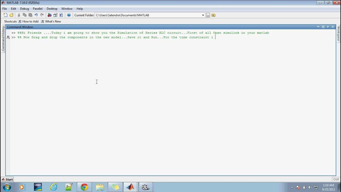Viewport: 341px width, 192px height.
Task: Open MATLAB Help question-mark icon
Action: pyautogui.click(x=69, y=15)
